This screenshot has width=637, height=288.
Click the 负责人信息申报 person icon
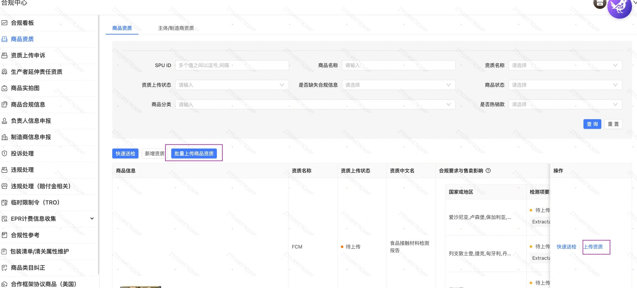click(x=5, y=121)
